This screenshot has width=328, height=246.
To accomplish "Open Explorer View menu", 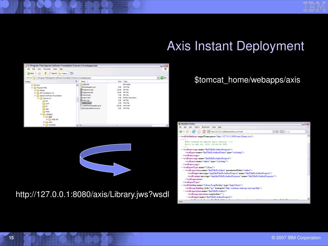I will point(39,69).
